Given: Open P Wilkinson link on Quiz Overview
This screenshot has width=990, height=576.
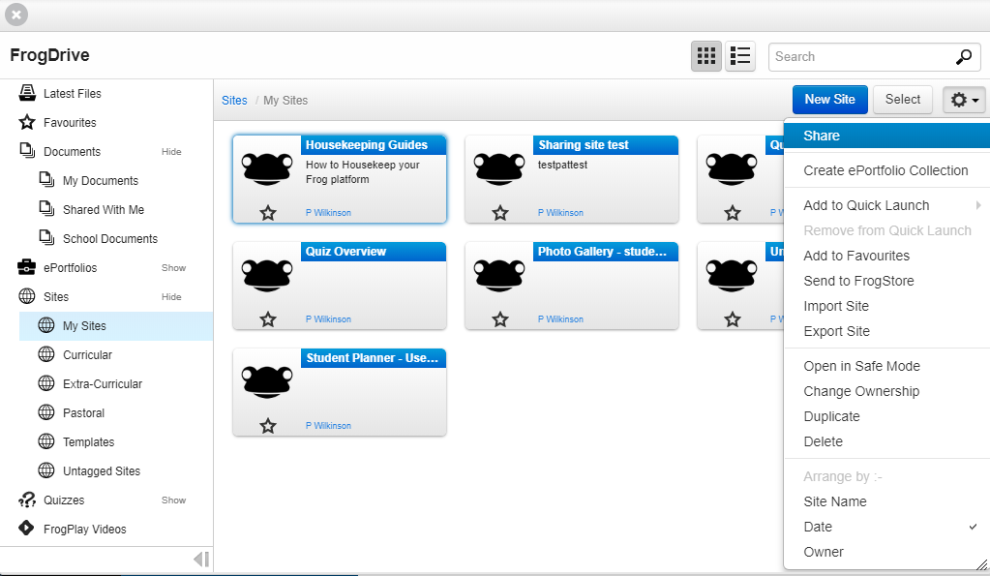Looking at the screenshot, I should [x=328, y=319].
